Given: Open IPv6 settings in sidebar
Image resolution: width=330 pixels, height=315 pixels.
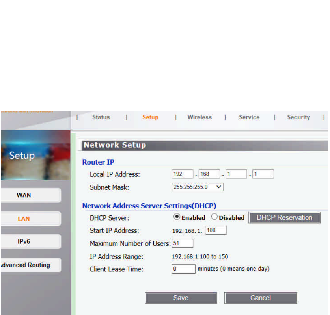Looking at the screenshot, I should pyautogui.click(x=31, y=242).
